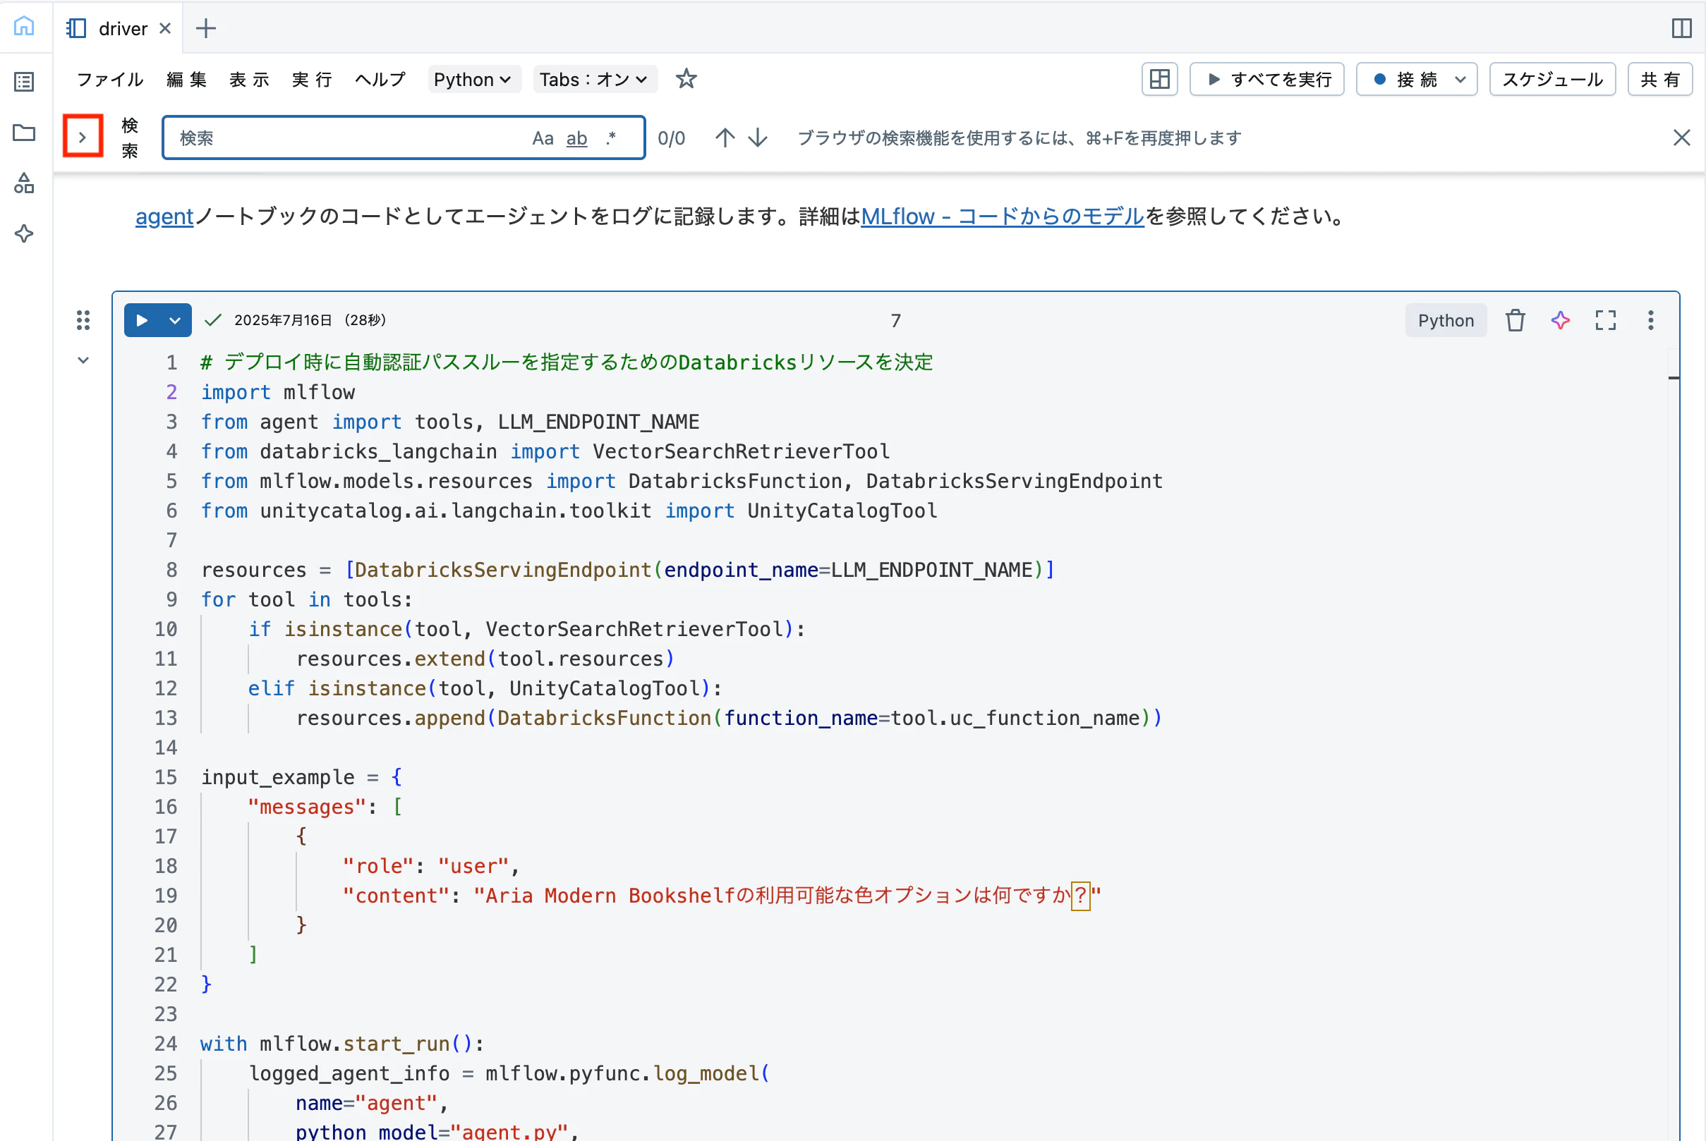This screenshot has height=1141, width=1706.
Task: Toggle whole word ab option
Action: 576,138
